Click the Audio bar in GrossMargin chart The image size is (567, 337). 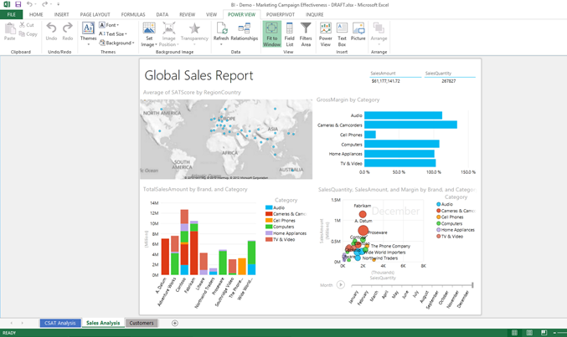(403, 115)
